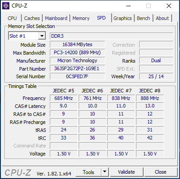Go to the Mainboard tab

coord(56,18)
